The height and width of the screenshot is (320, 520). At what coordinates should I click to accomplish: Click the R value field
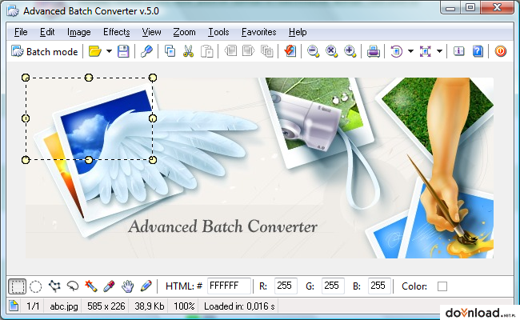pyautogui.click(x=286, y=286)
